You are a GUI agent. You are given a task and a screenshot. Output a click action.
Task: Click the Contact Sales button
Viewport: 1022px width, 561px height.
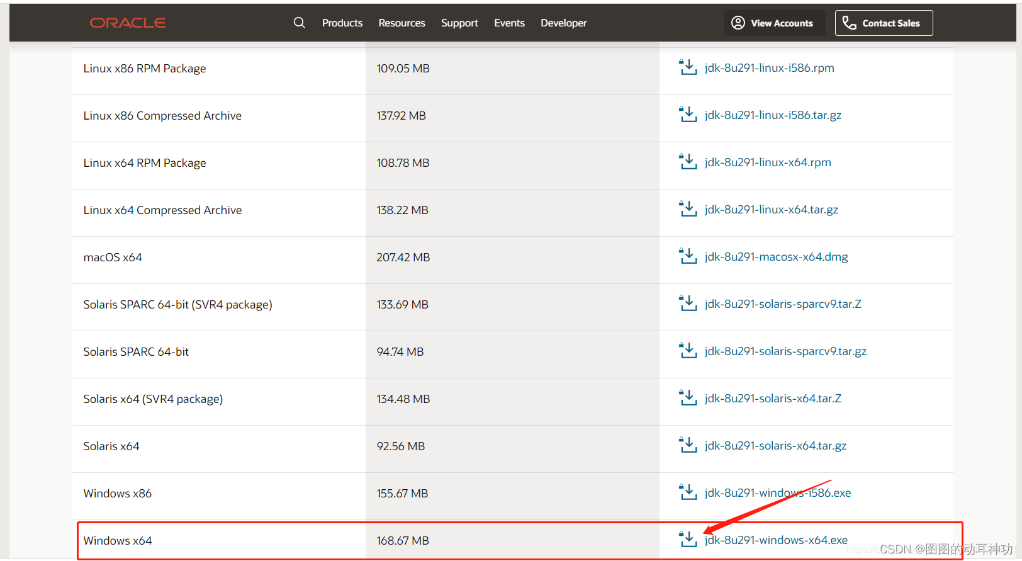point(884,23)
